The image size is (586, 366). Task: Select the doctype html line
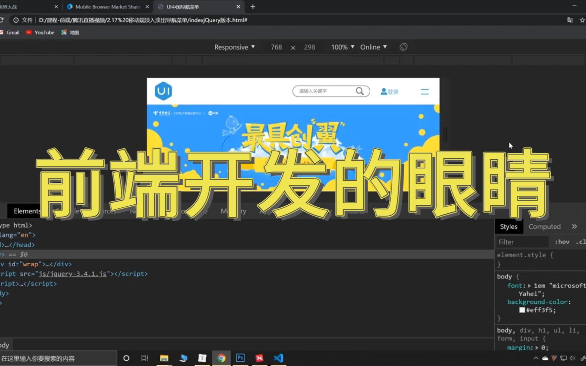16,225
